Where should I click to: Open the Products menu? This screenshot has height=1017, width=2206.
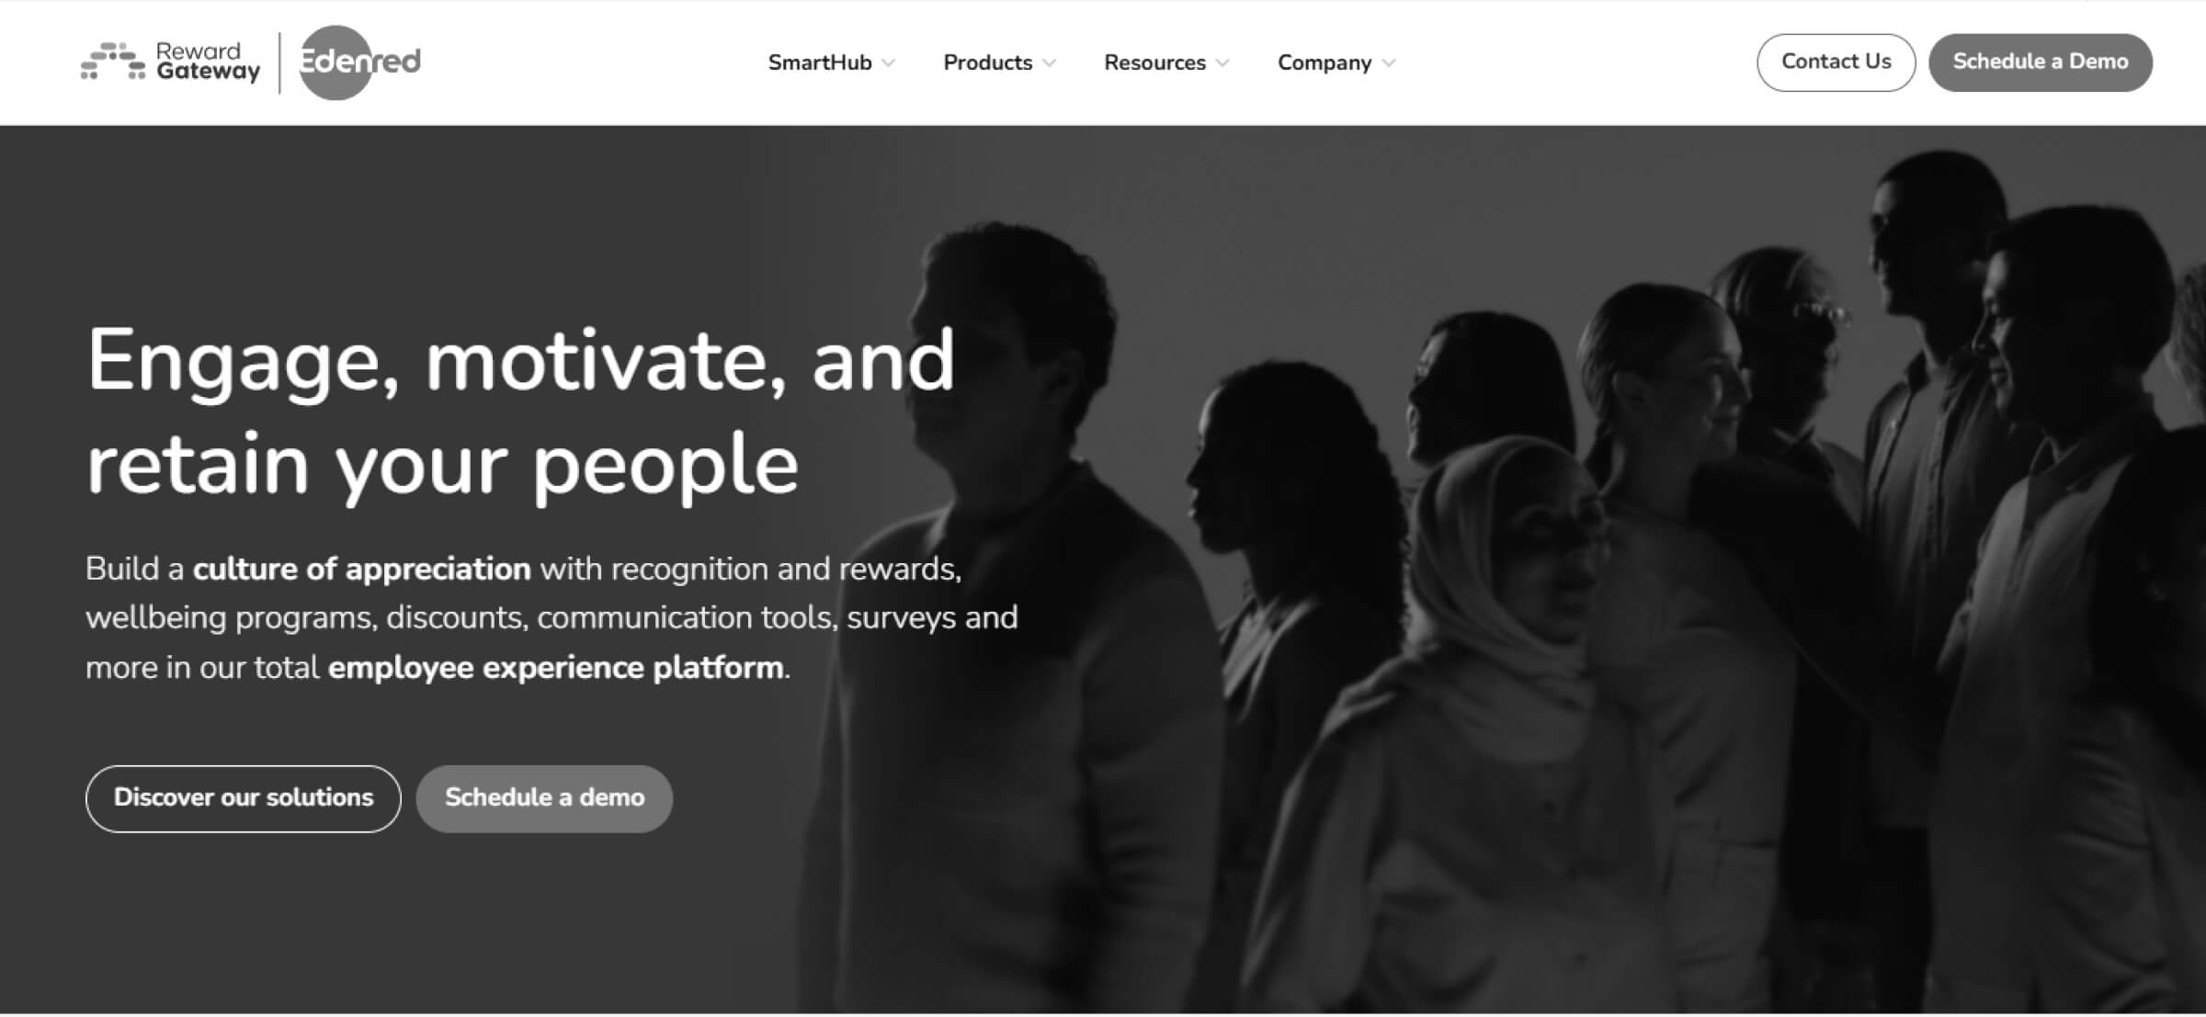point(988,62)
